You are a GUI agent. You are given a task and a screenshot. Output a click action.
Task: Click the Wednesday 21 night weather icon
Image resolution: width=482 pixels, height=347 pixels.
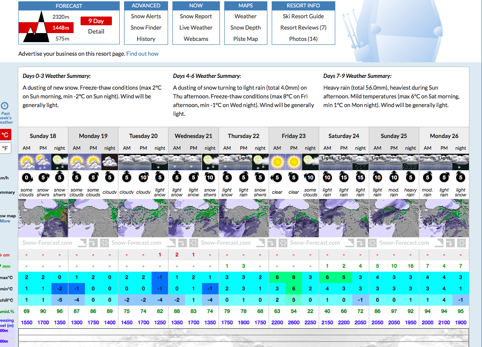pyautogui.click(x=210, y=162)
